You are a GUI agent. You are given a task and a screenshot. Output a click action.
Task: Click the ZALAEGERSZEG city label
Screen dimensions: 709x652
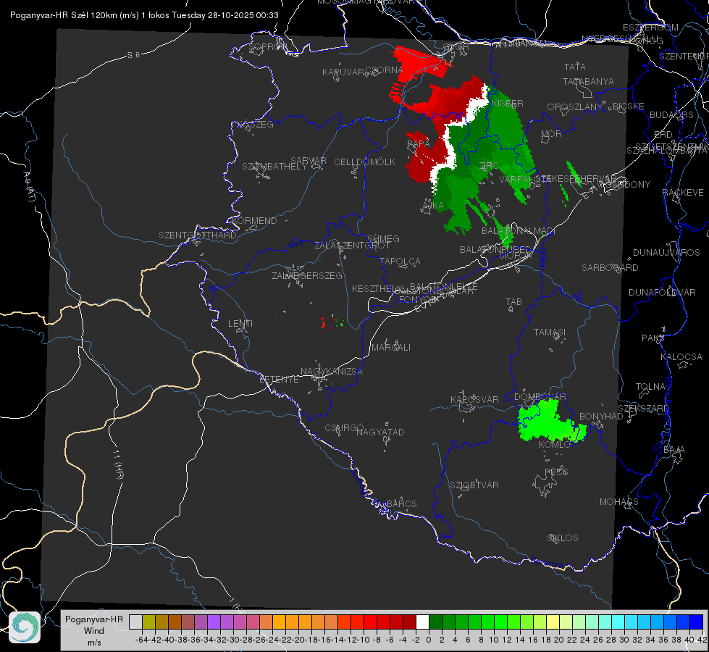(x=307, y=275)
